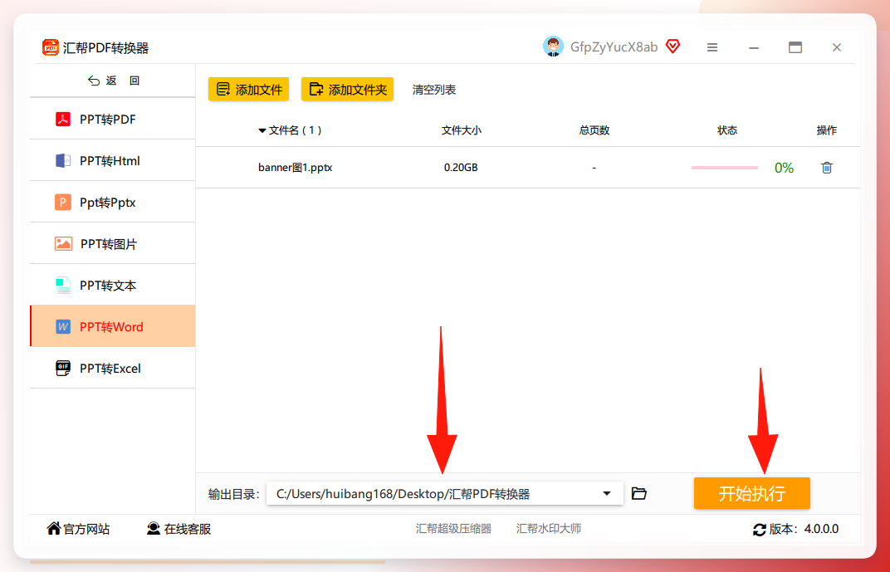Click the pink progress bar for banner图1.pptx
The height and width of the screenshot is (572, 890).
click(x=724, y=168)
